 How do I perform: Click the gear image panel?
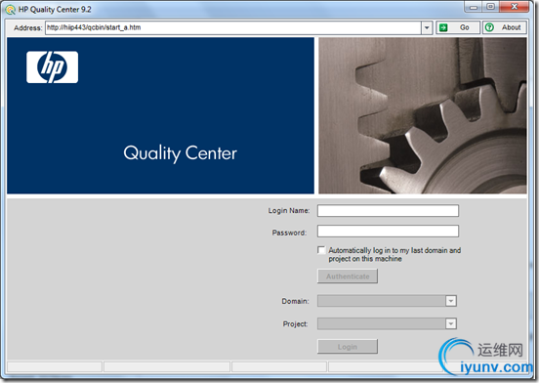point(423,115)
